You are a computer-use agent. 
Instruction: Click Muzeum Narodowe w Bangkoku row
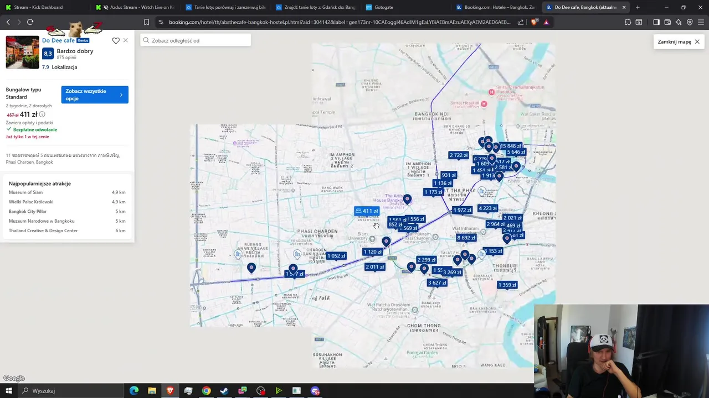[67, 221]
